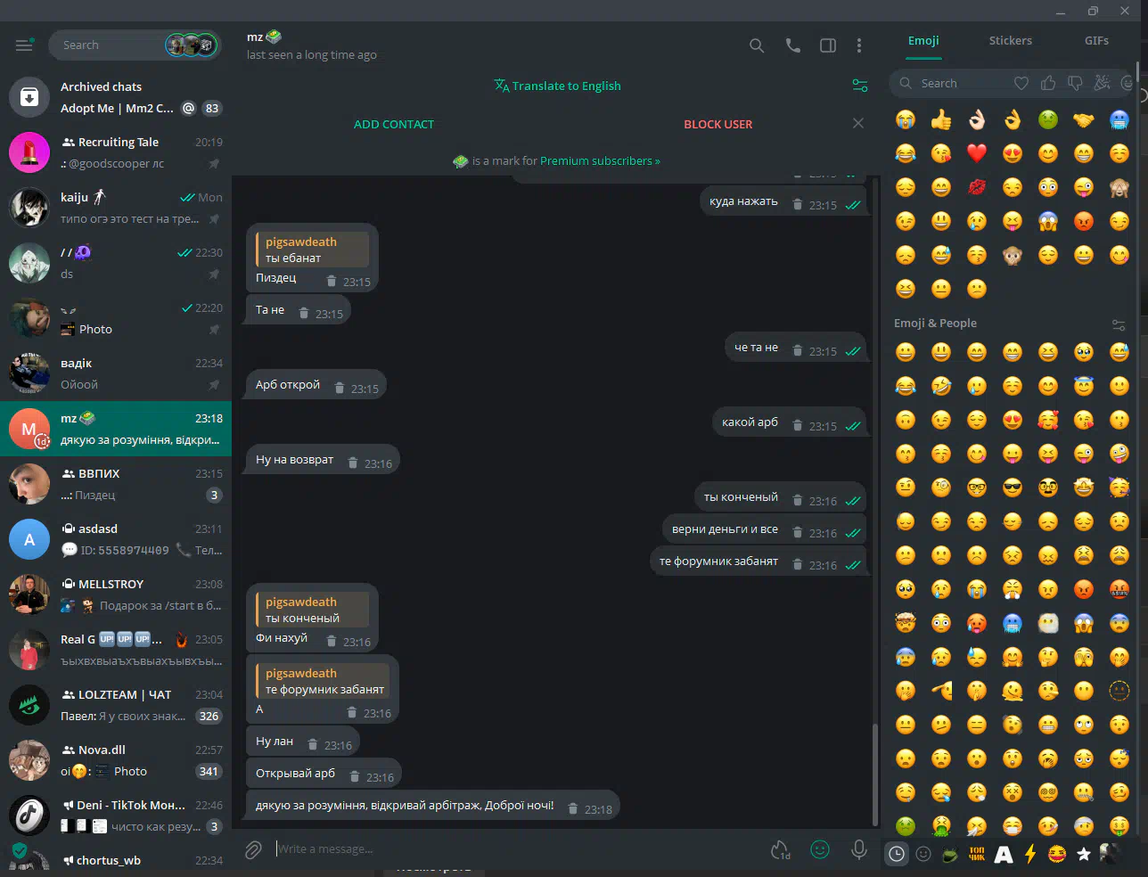Open translation settings next to Translate bar
1148x877 pixels.
click(860, 86)
